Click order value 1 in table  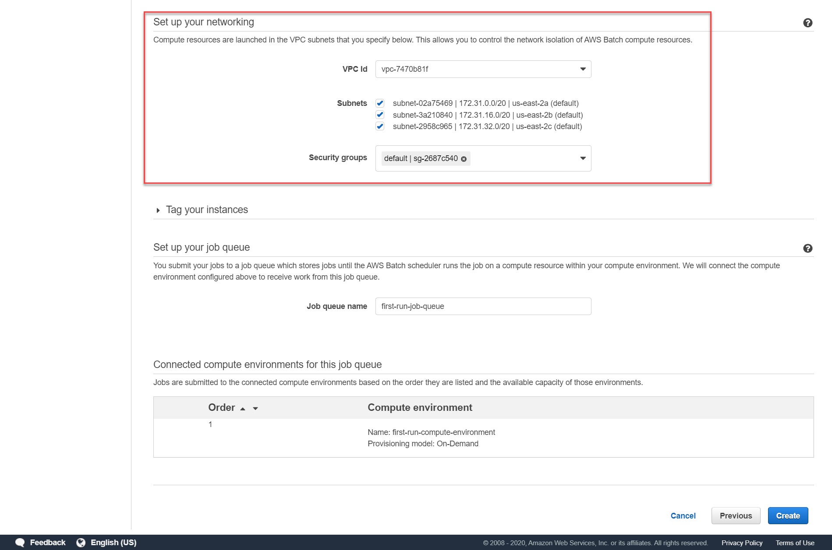[210, 424]
